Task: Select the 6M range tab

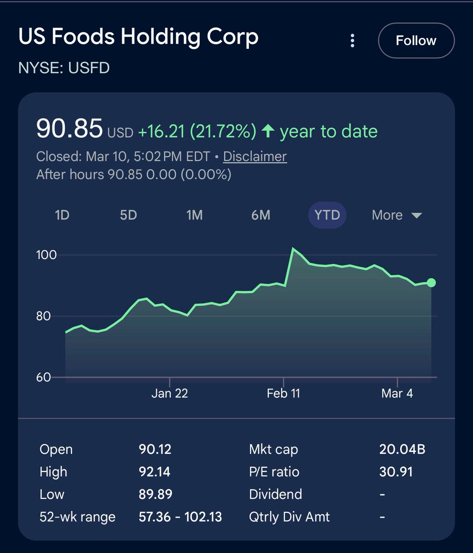Action: [261, 215]
